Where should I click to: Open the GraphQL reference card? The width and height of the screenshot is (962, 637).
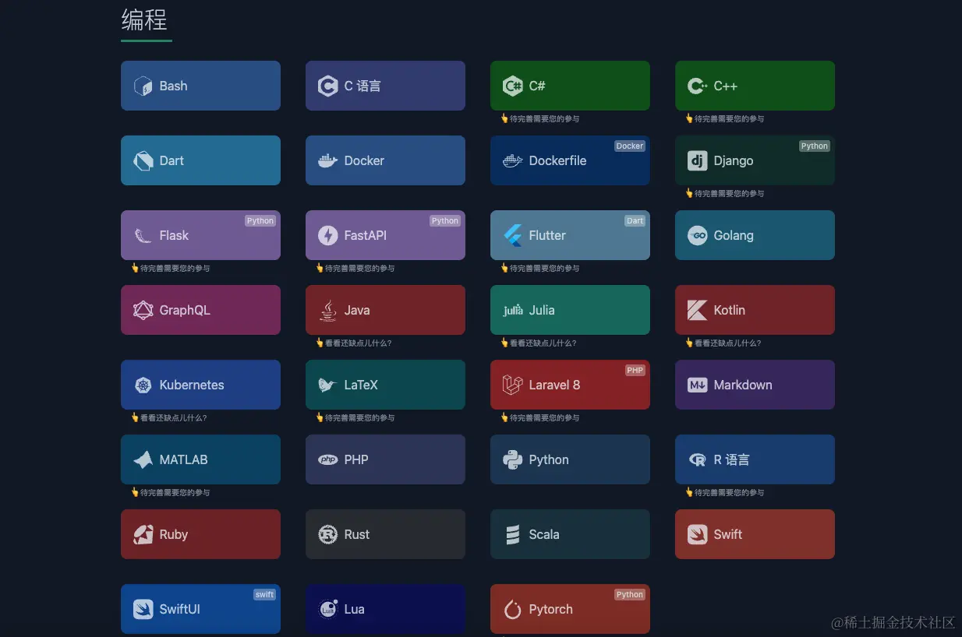(x=200, y=310)
